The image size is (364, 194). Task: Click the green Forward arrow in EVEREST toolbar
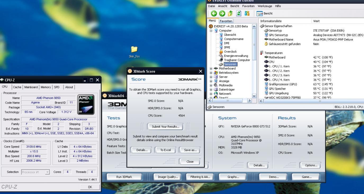222,13
